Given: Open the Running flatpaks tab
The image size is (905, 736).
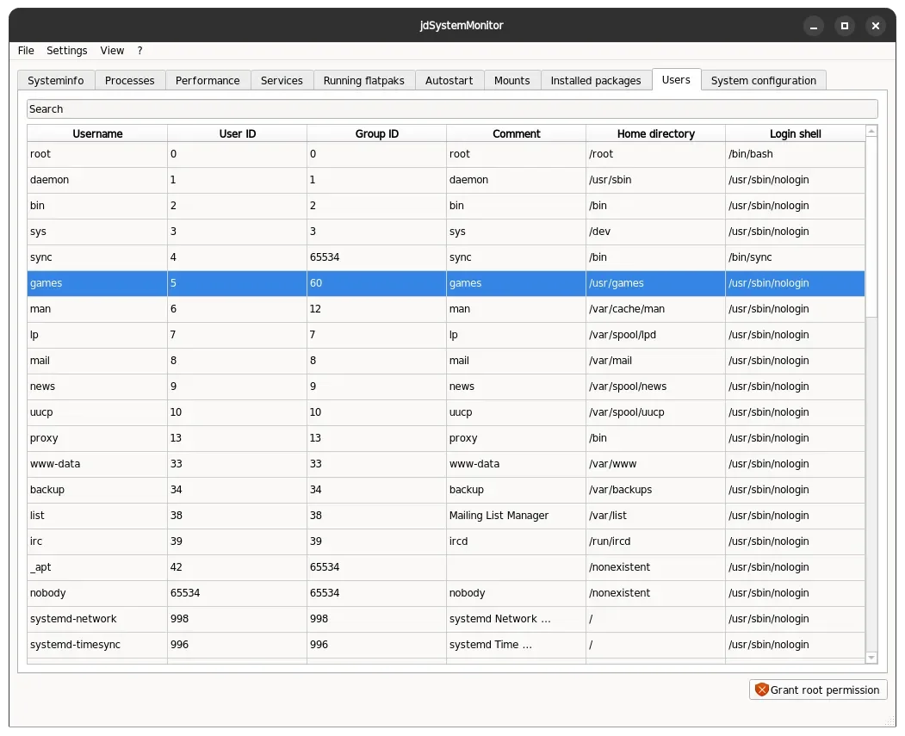Looking at the screenshot, I should 363,81.
